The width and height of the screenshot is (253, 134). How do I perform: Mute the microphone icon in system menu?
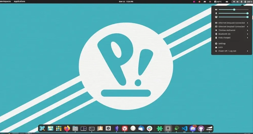[216, 13]
